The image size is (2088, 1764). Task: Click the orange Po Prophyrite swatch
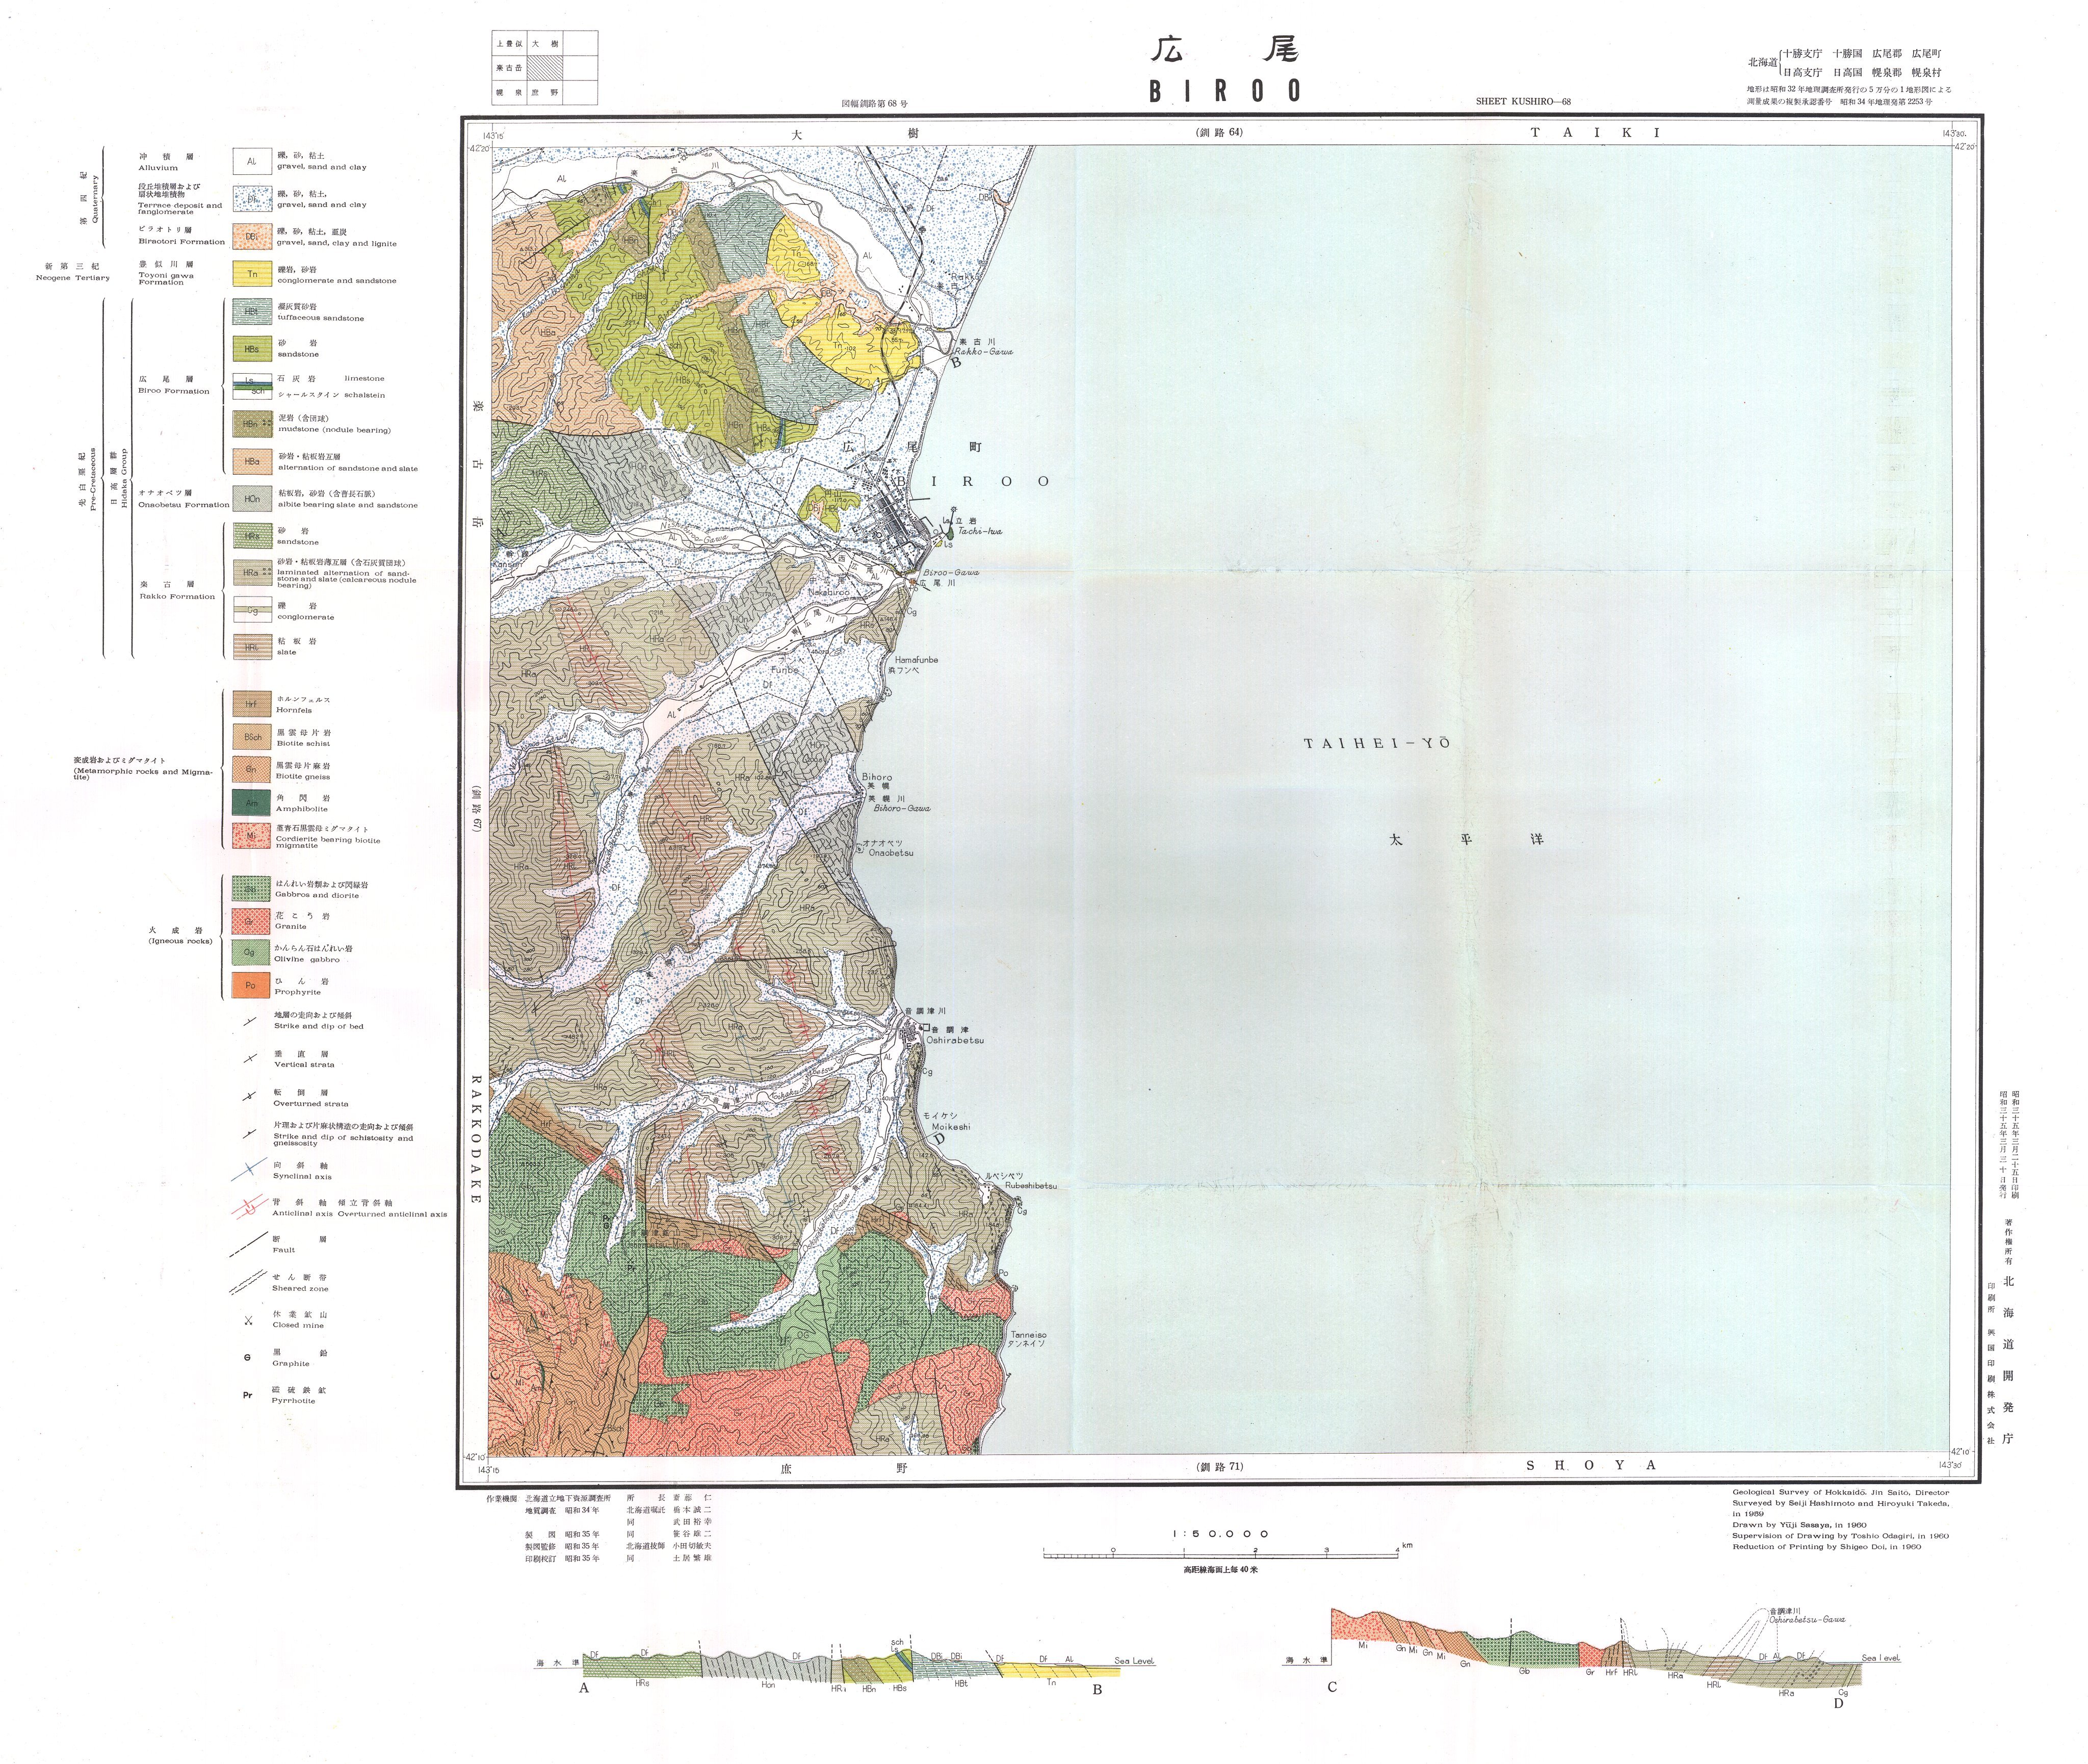(x=251, y=985)
